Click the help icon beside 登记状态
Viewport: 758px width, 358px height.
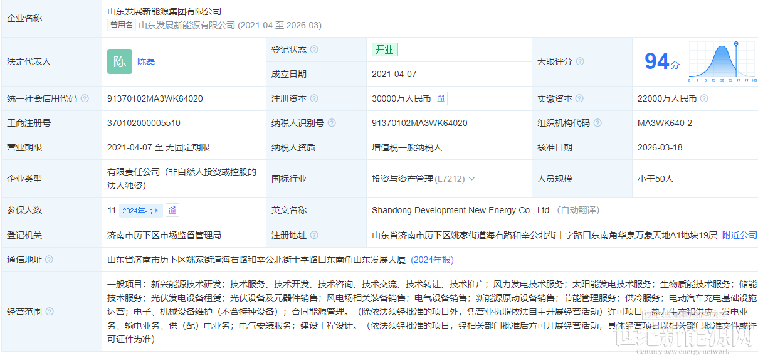click(314, 50)
